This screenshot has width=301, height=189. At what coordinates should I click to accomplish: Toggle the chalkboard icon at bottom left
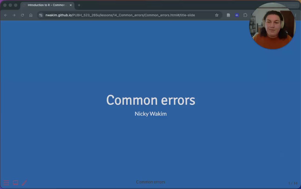[16, 183]
